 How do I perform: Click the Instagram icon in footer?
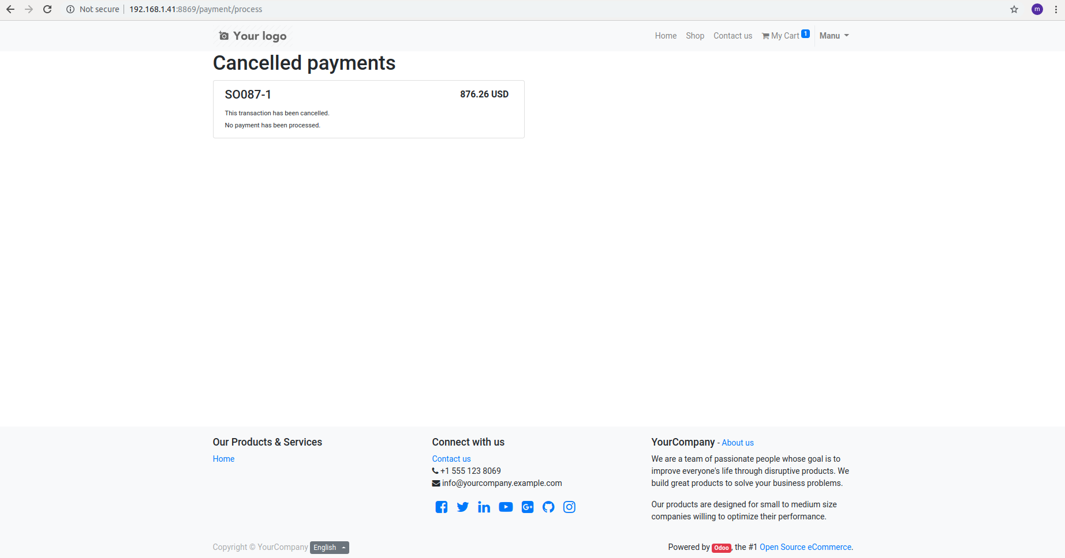point(569,507)
